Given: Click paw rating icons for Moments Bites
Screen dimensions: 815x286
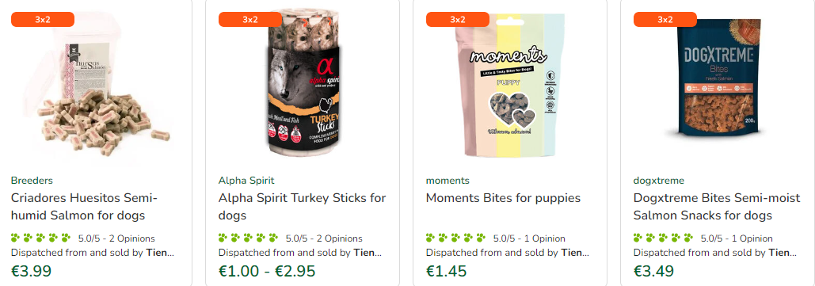Looking at the screenshot, I should click(x=455, y=238).
